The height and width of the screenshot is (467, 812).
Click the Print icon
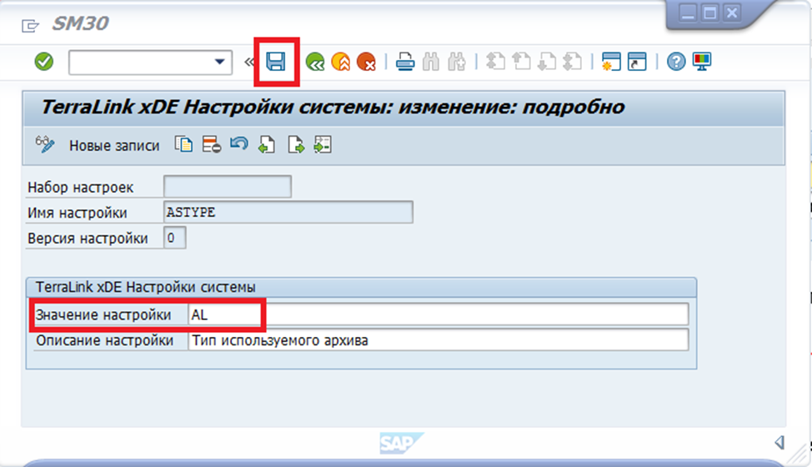tap(405, 62)
